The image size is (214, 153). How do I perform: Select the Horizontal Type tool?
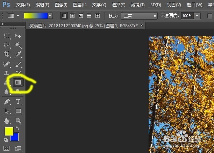pos(18,102)
